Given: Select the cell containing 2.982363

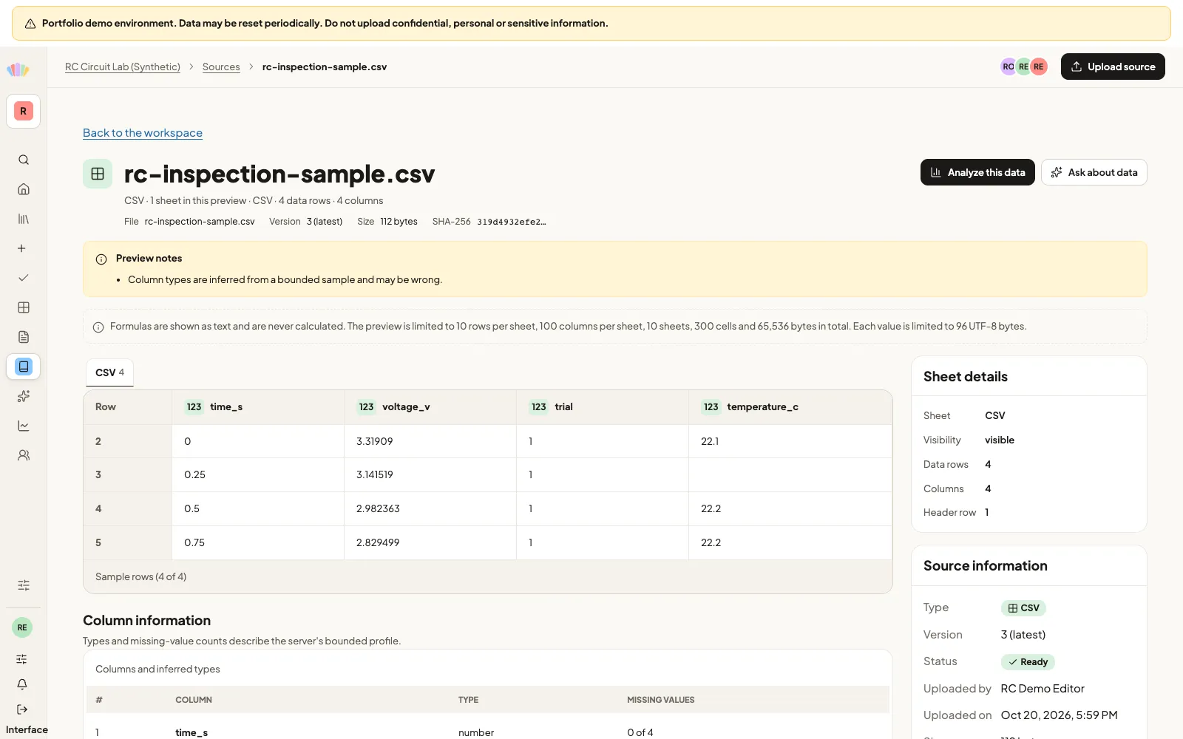Looking at the screenshot, I should pyautogui.click(x=430, y=508).
